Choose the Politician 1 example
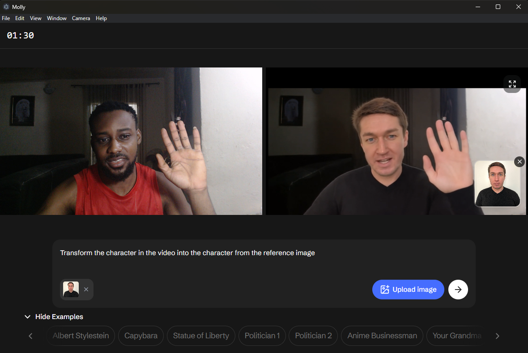528x353 pixels. coord(262,336)
